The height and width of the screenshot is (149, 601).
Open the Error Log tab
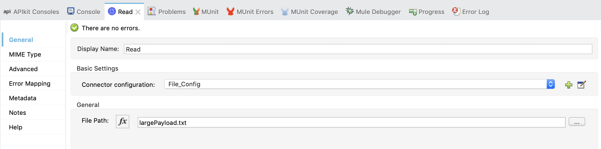471,12
